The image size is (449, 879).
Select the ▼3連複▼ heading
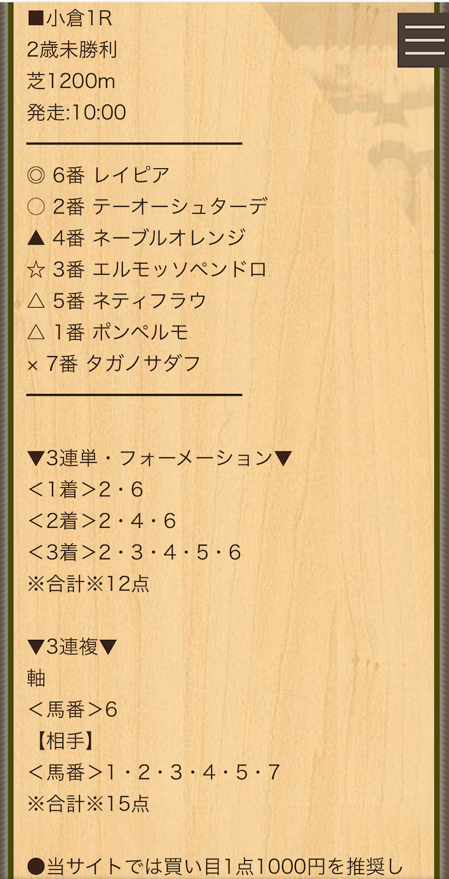72,647
